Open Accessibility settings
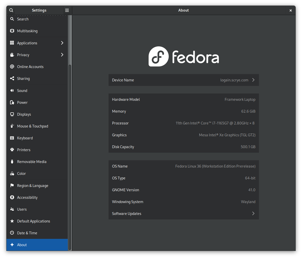Viewport: 302px width, 258px height. (x=37, y=198)
